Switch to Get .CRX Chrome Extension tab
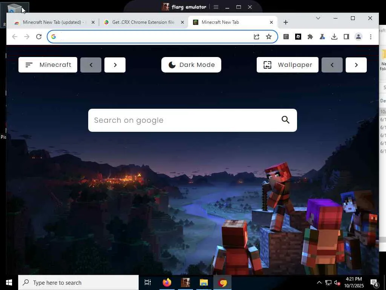 (x=143, y=22)
